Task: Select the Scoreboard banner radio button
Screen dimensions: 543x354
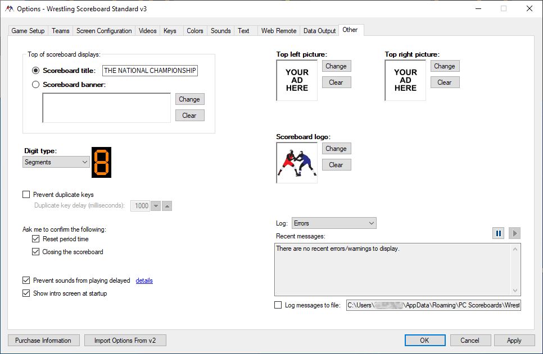Action: coord(36,85)
